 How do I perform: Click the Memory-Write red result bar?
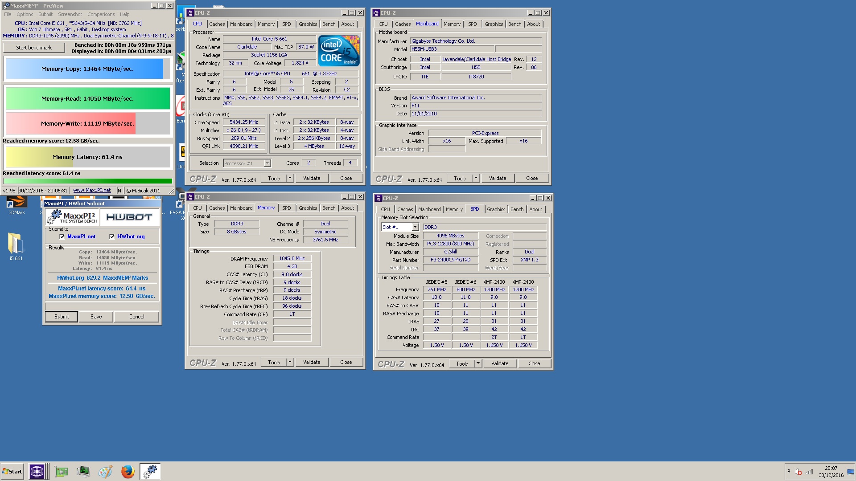click(x=87, y=123)
